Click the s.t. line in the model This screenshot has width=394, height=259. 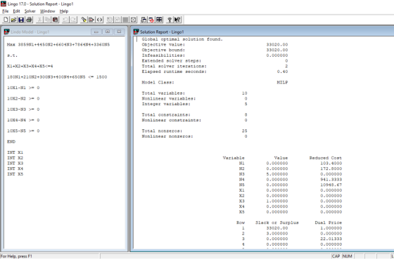[x=12, y=55]
